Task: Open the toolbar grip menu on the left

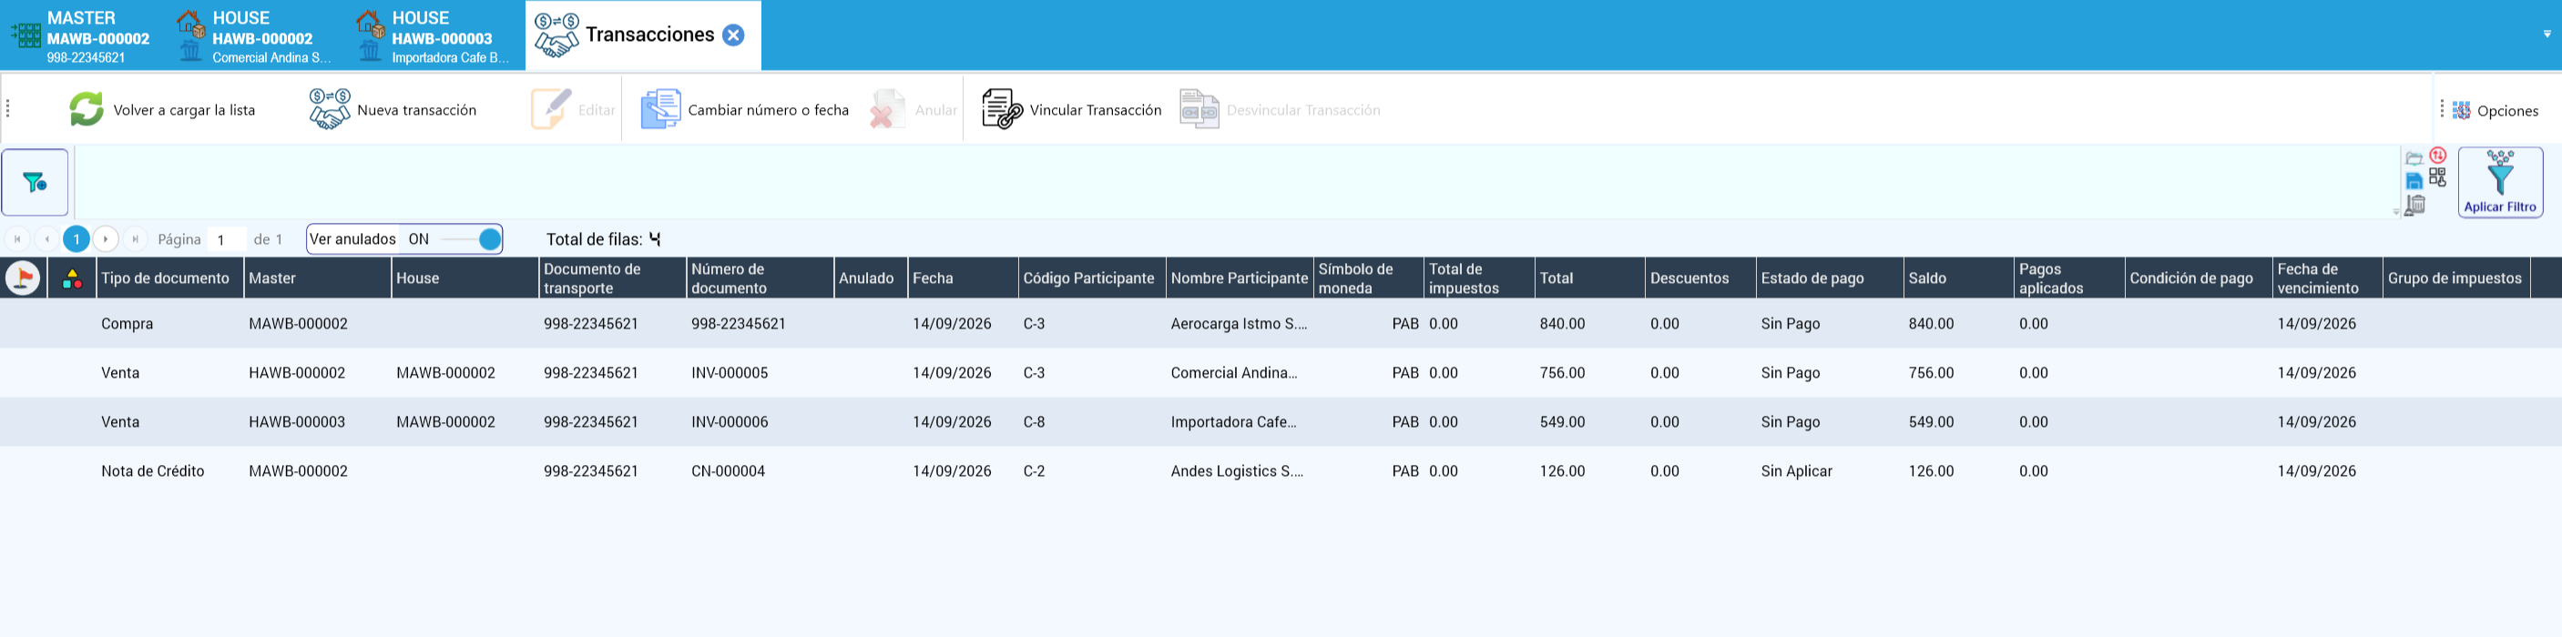Action: pyautogui.click(x=8, y=109)
